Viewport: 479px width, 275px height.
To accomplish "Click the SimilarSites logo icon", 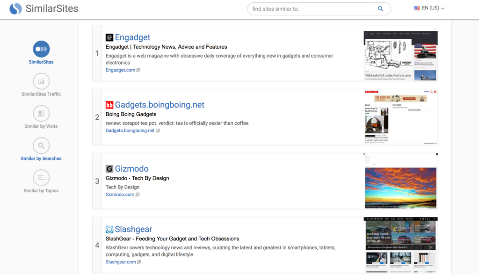I will click(x=15, y=8).
